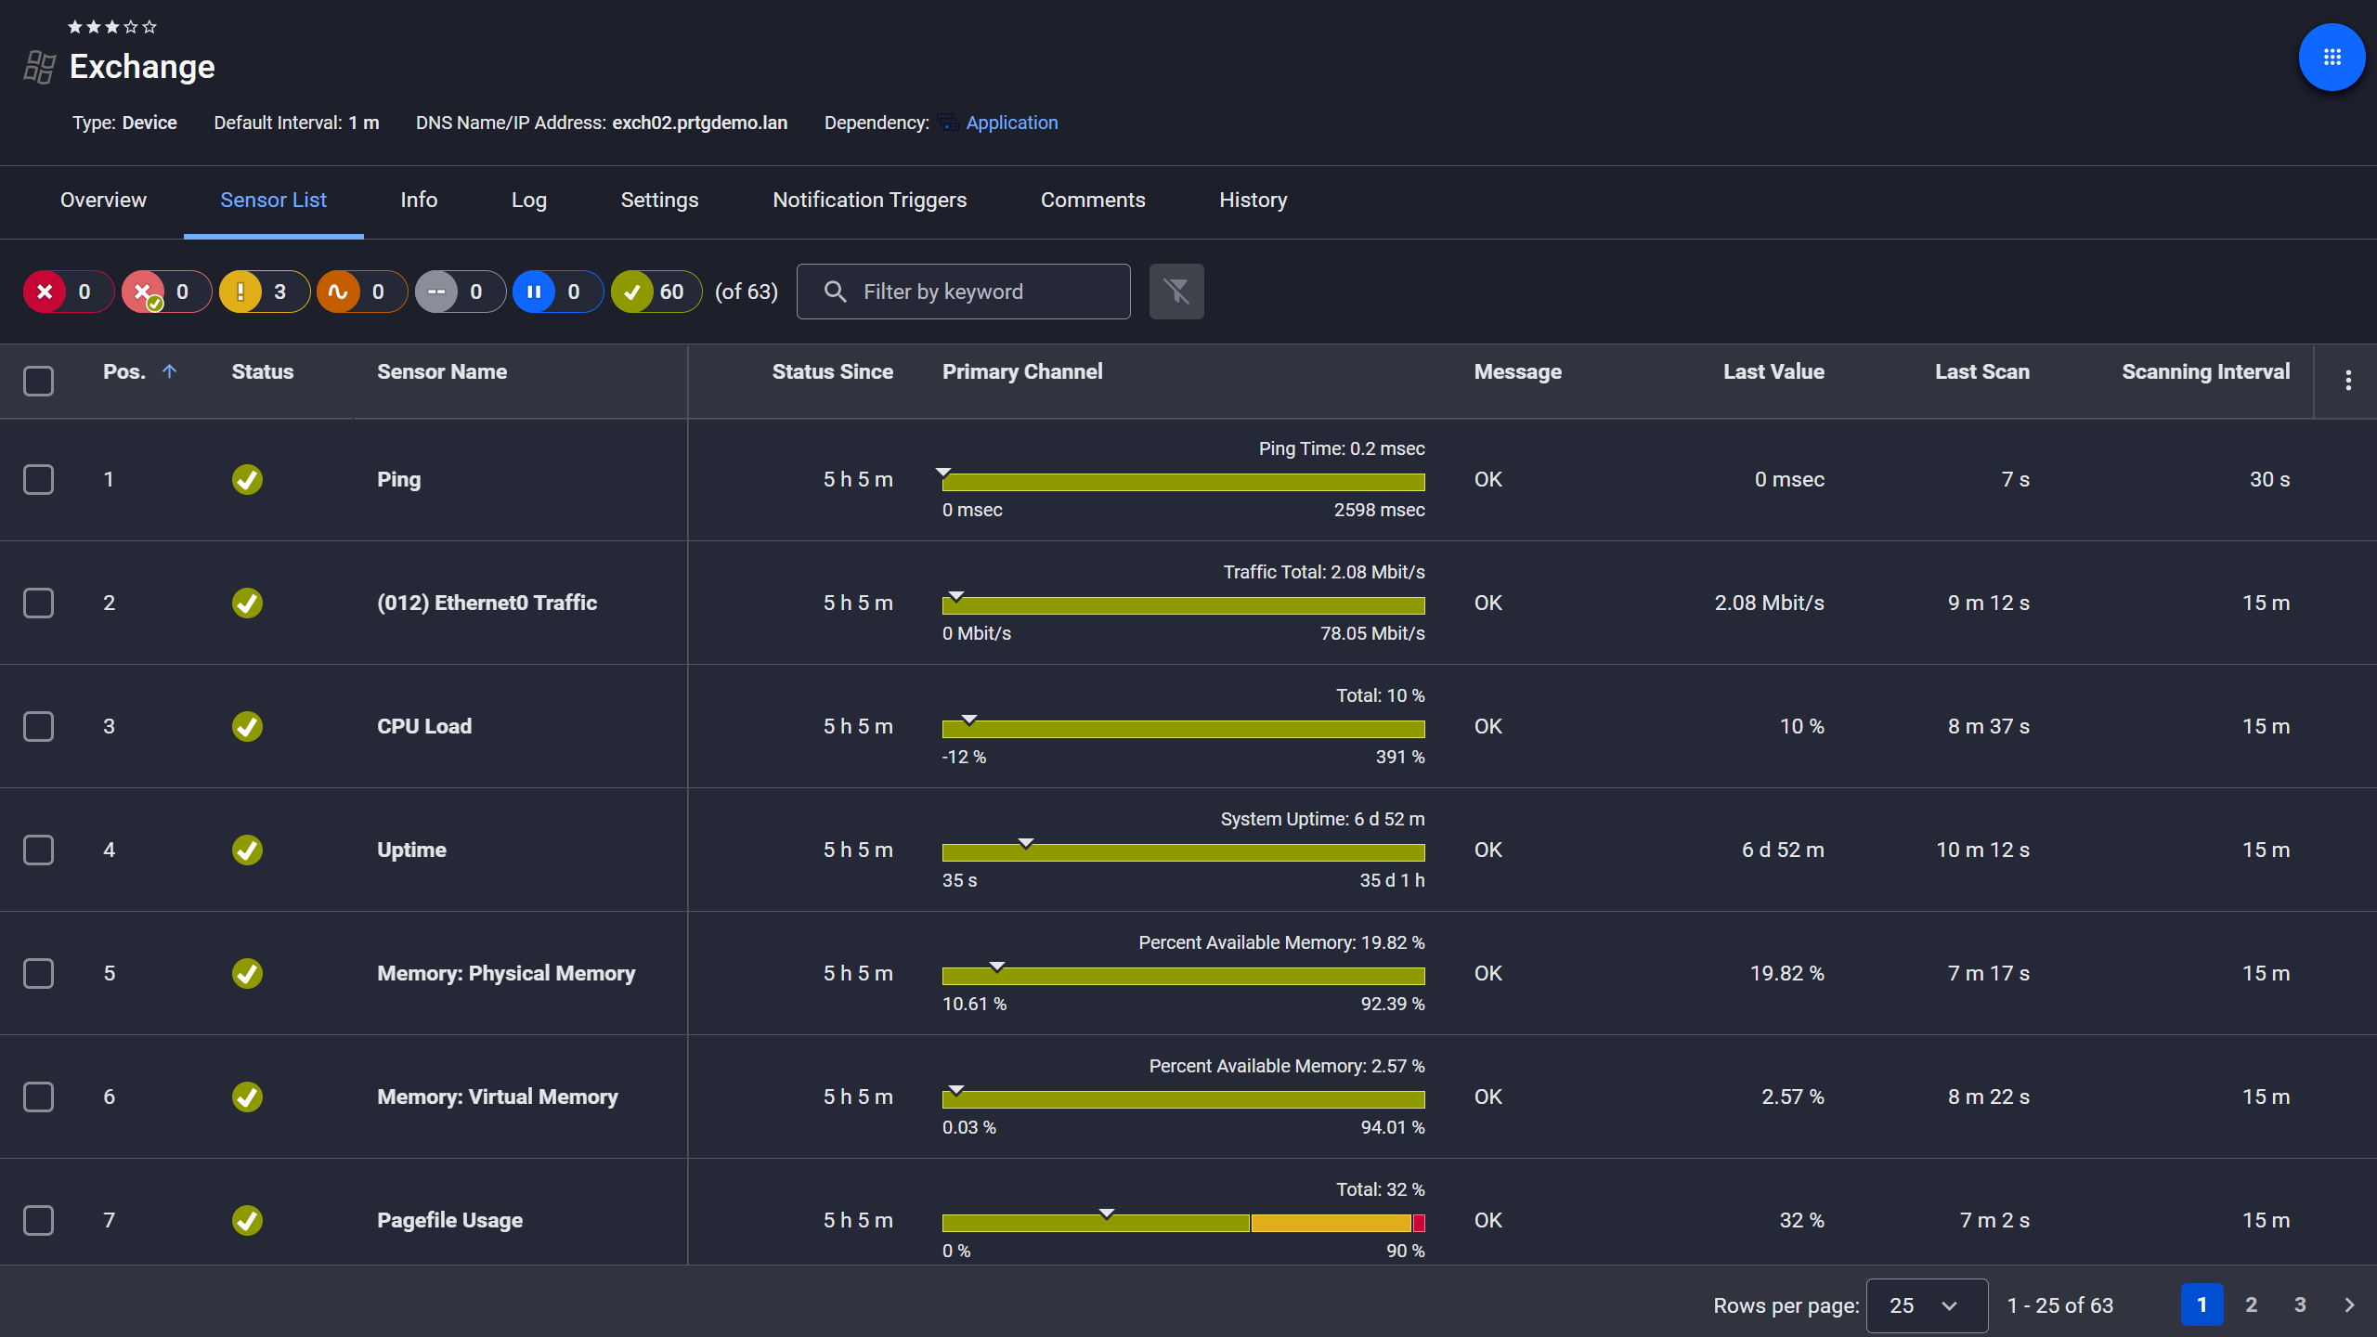The height and width of the screenshot is (1337, 2377).
Task: Open the Comments tab
Action: [x=1093, y=200]
